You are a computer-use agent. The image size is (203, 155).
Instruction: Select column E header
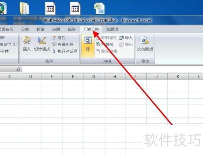(52, 77)
